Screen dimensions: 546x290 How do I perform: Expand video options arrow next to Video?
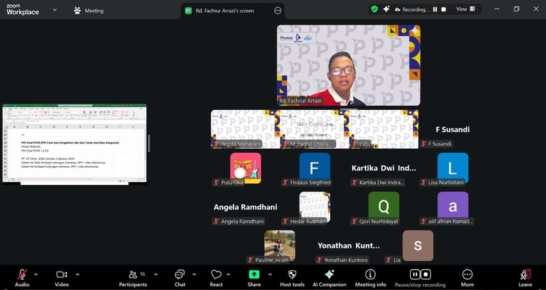[x=77, y=274]
